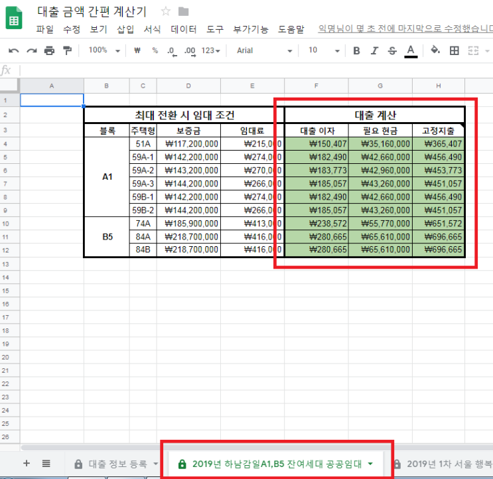This screenshot has height=479, width=493.
Task: Select column H header
Action: click(x=439, y=86)
